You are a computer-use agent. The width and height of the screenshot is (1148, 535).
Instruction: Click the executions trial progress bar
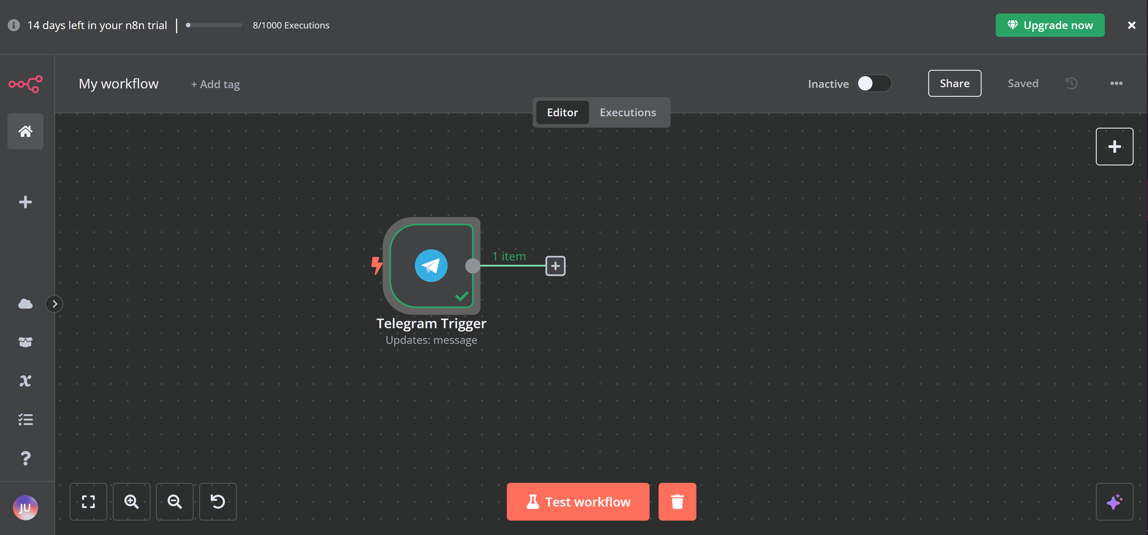[213, 25]
